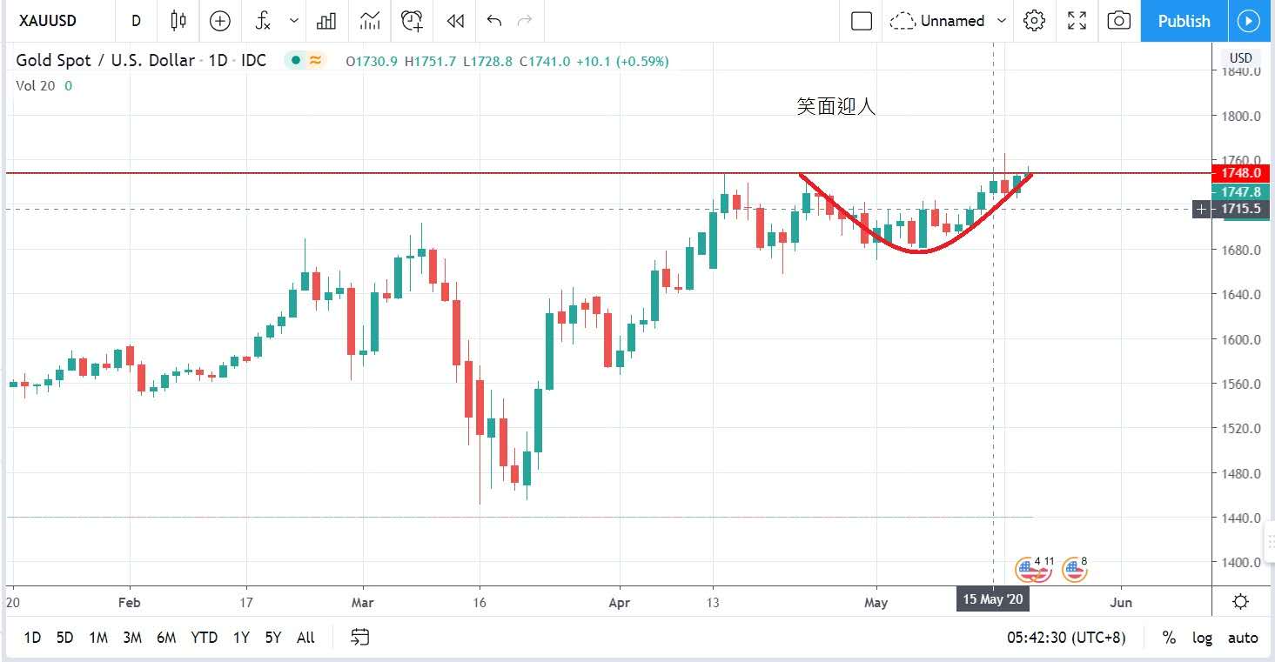Toggle the percent scale option
The image size is (1275, 662).
click(x=1169, y=638)
